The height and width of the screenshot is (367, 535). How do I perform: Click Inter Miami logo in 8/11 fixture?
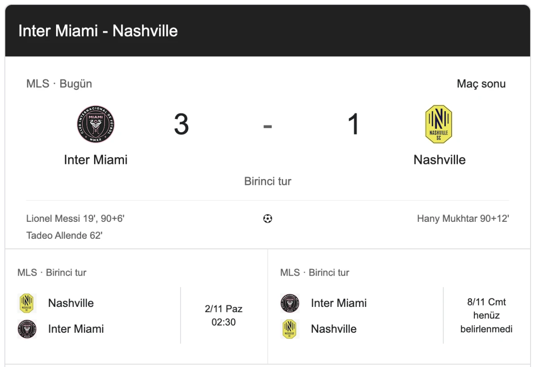click(290, 303)
